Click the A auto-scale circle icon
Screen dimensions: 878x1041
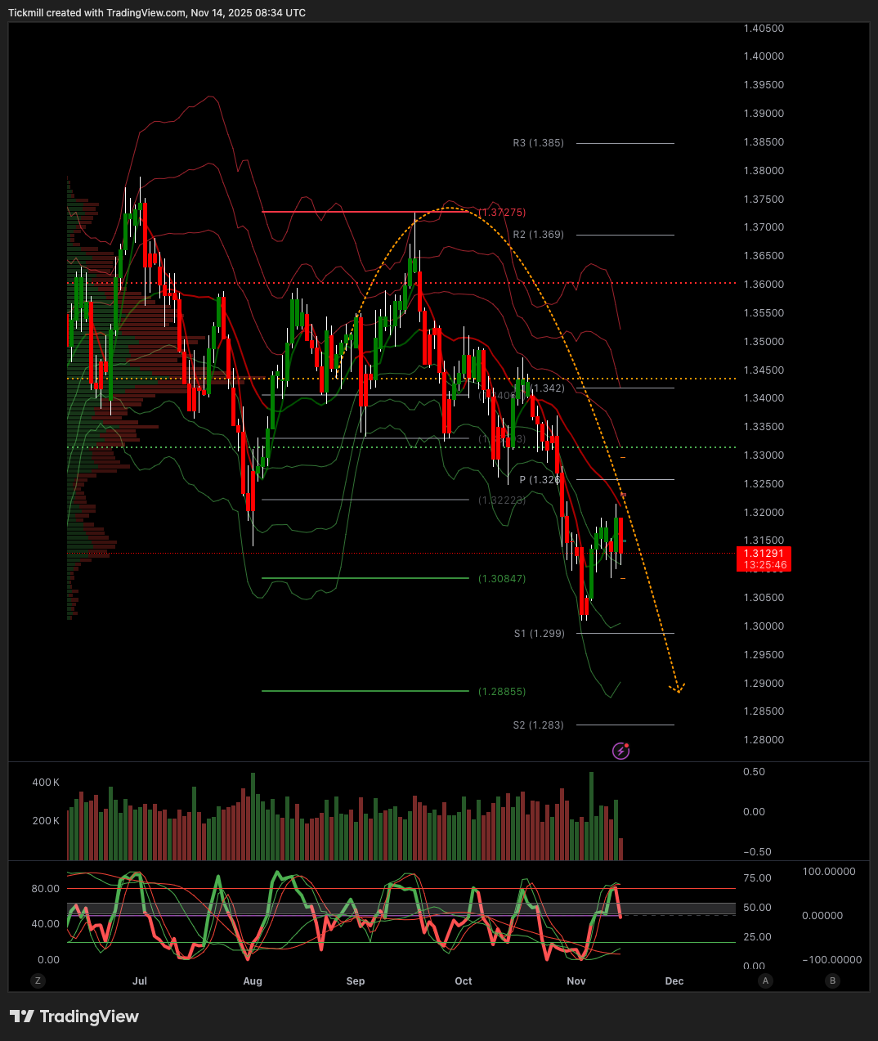point(765,980)
